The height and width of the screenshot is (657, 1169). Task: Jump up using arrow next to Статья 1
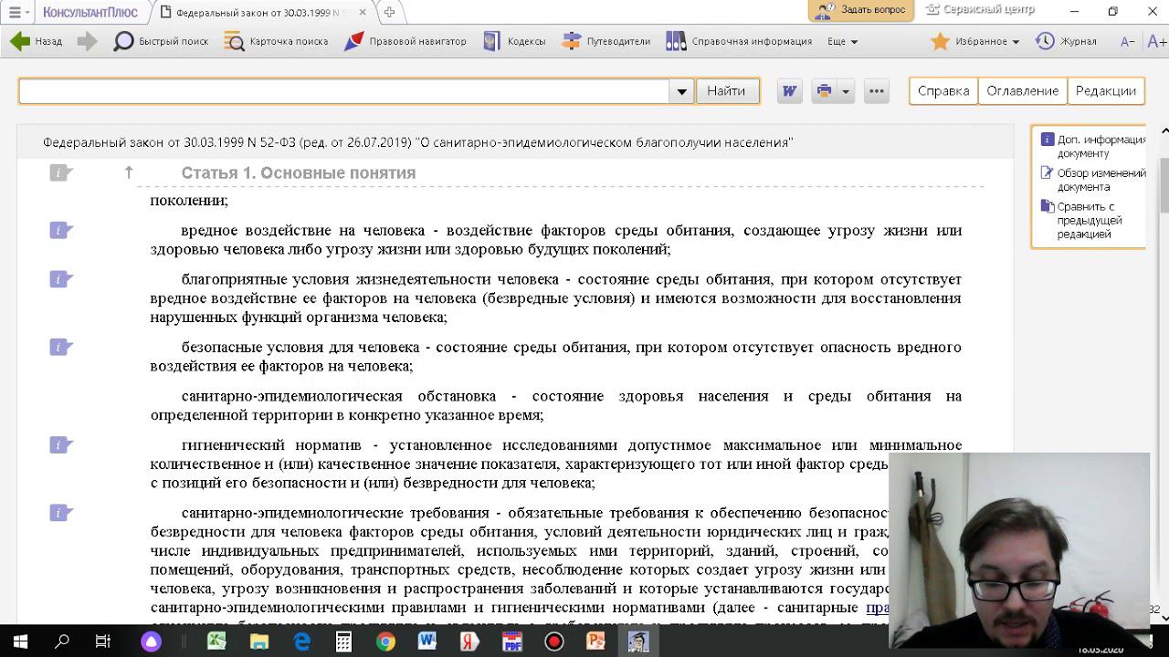click(x=129, y=172)
